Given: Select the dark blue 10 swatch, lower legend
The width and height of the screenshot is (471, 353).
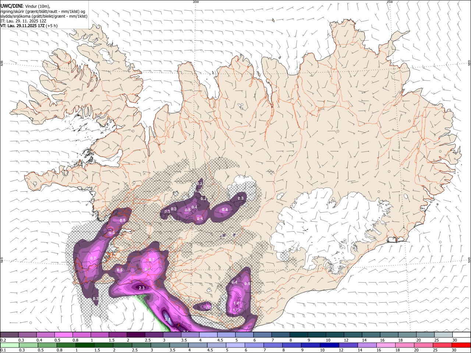Looking at the screenshot, I should click(x=329, y=345).
